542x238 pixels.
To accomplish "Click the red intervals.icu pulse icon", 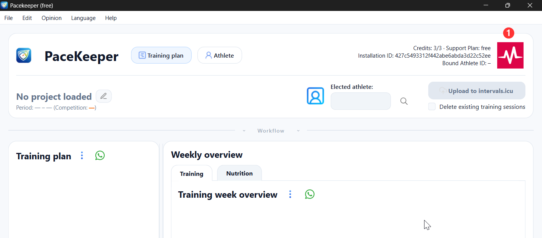I will pos(510,55).
